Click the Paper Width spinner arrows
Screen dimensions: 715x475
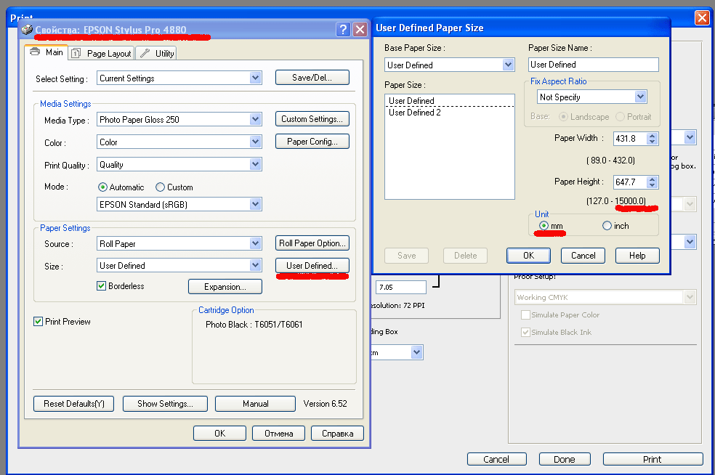point(653,138)
